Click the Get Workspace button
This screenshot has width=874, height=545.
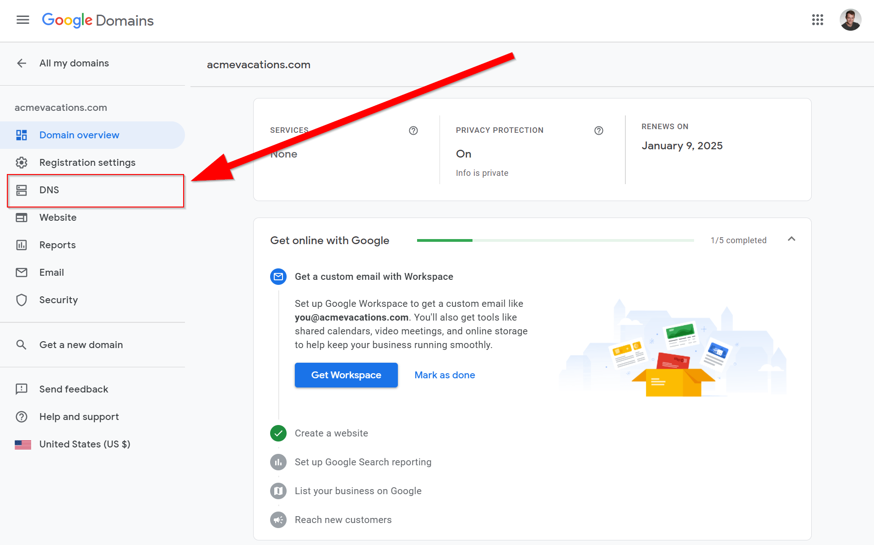click(346, 375)
